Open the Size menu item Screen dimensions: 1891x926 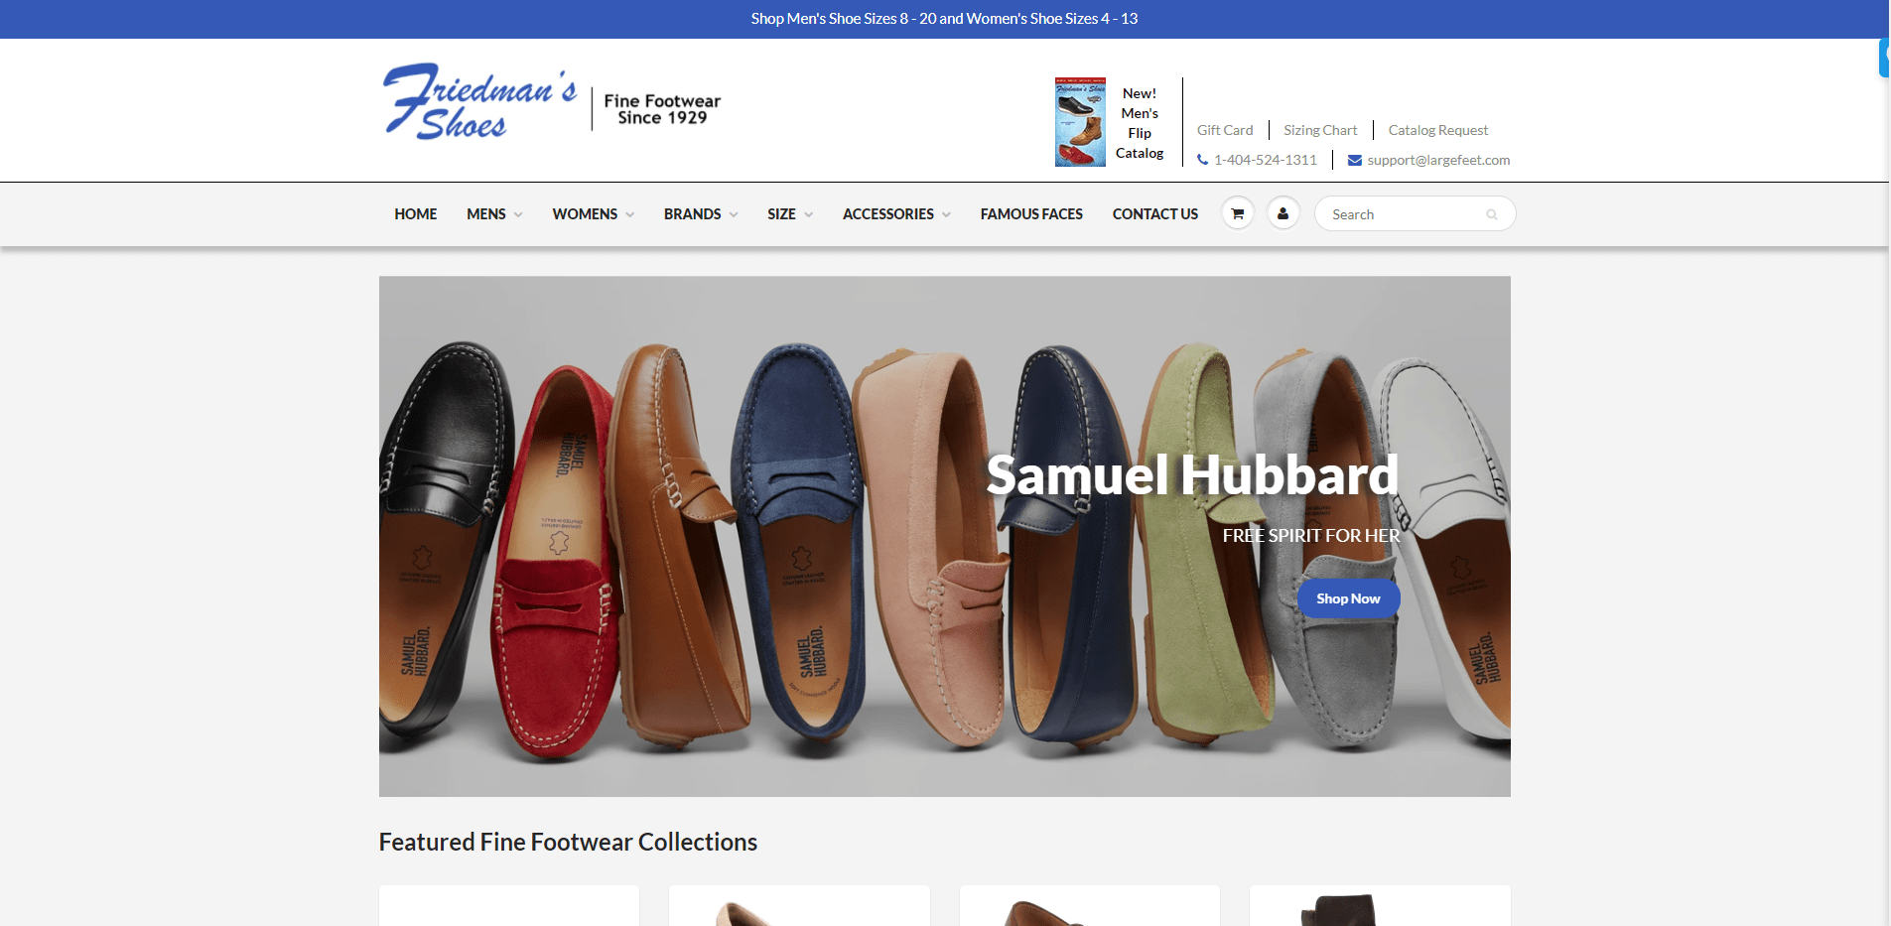[x=781, y=214]
